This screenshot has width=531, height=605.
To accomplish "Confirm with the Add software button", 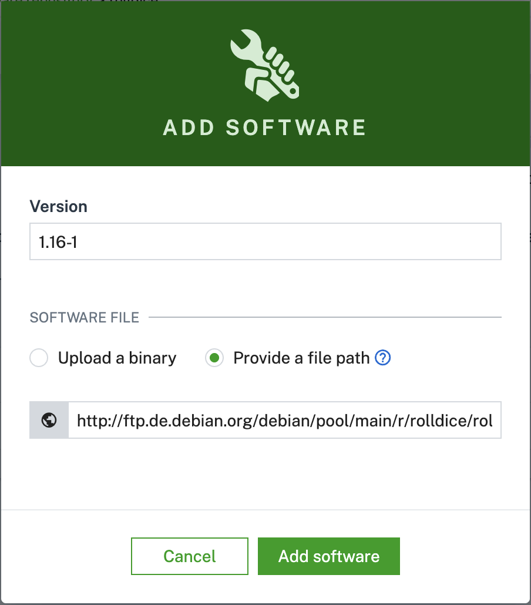I will 329,556.
